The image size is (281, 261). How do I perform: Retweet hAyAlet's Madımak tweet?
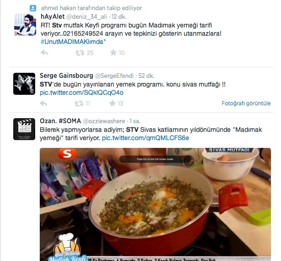(x=80, y=53)
